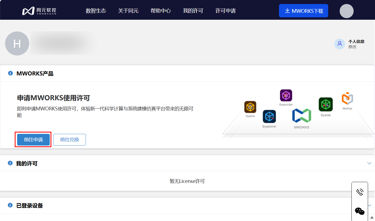Click the profile avatar in top-right header
This screenshot has height=221, width=375.
(346, 11)
